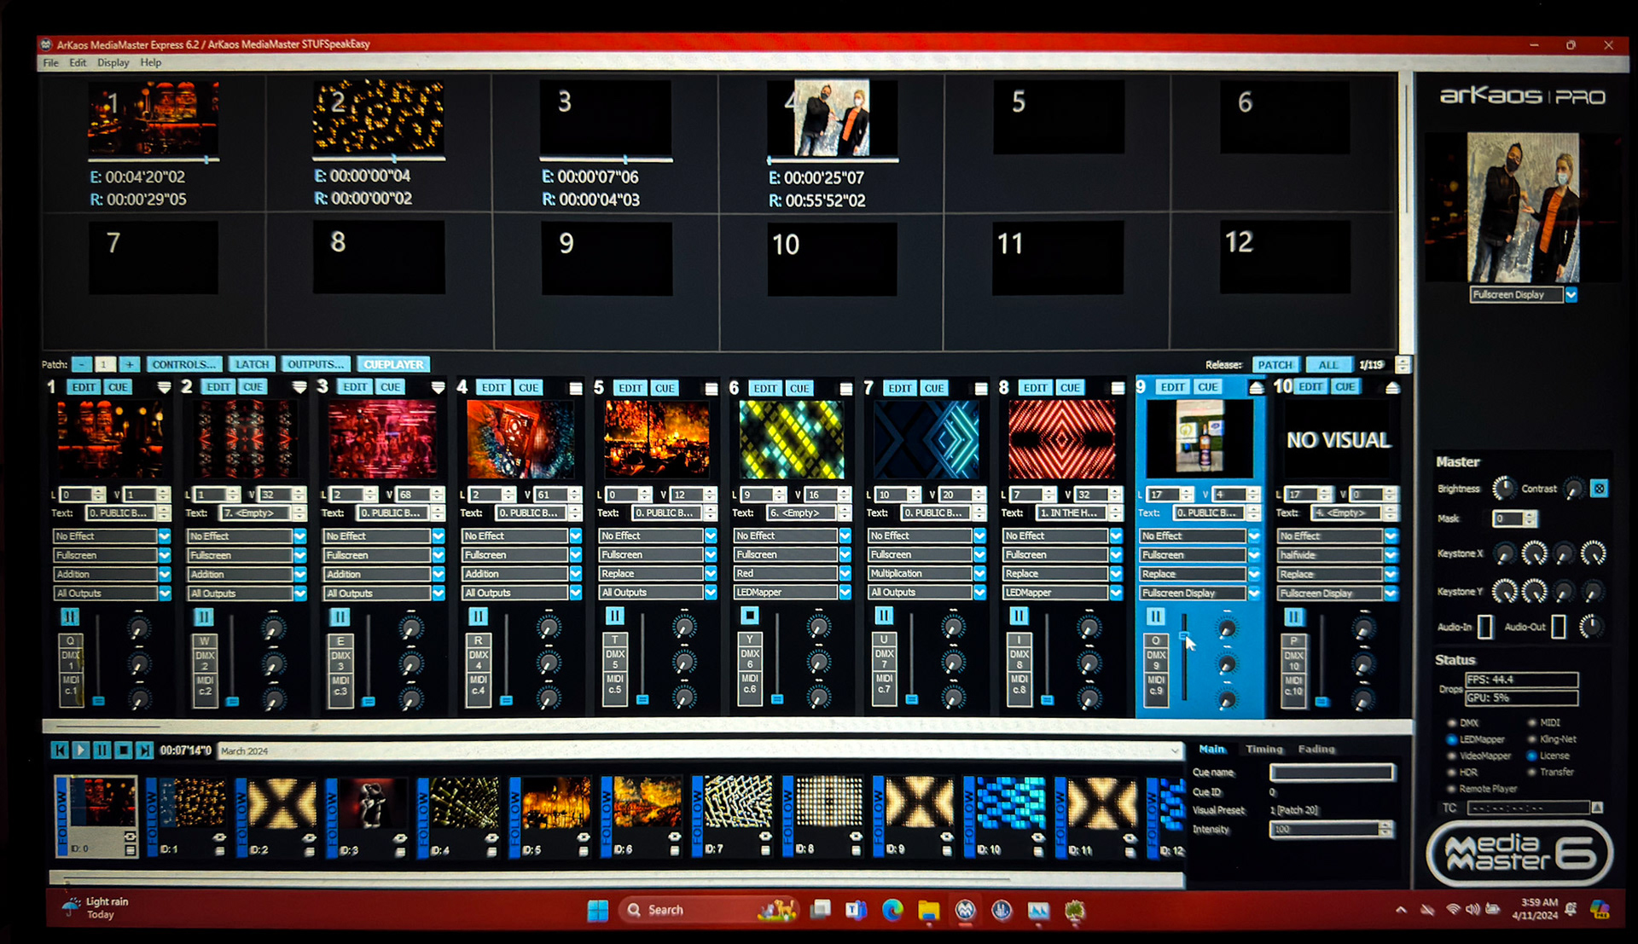
Task: Select visual cell 2 thumbnail in grid
Action: [378, 116]
